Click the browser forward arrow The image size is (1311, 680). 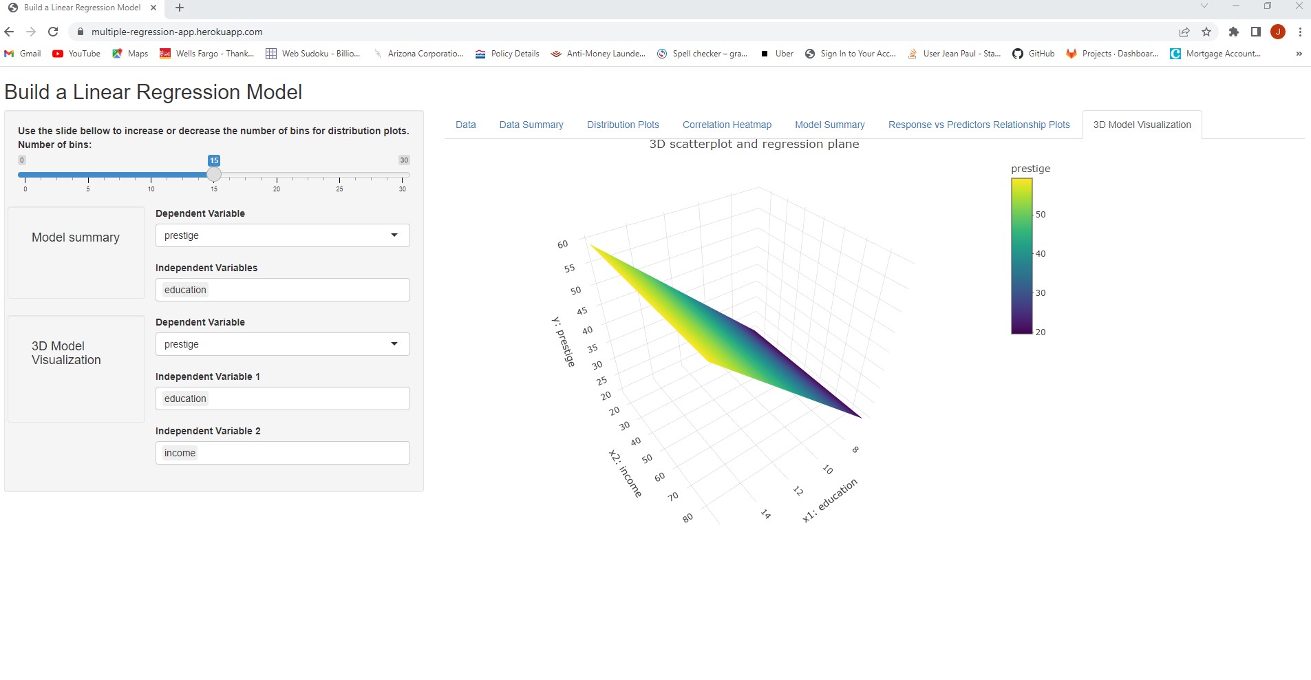31,32
